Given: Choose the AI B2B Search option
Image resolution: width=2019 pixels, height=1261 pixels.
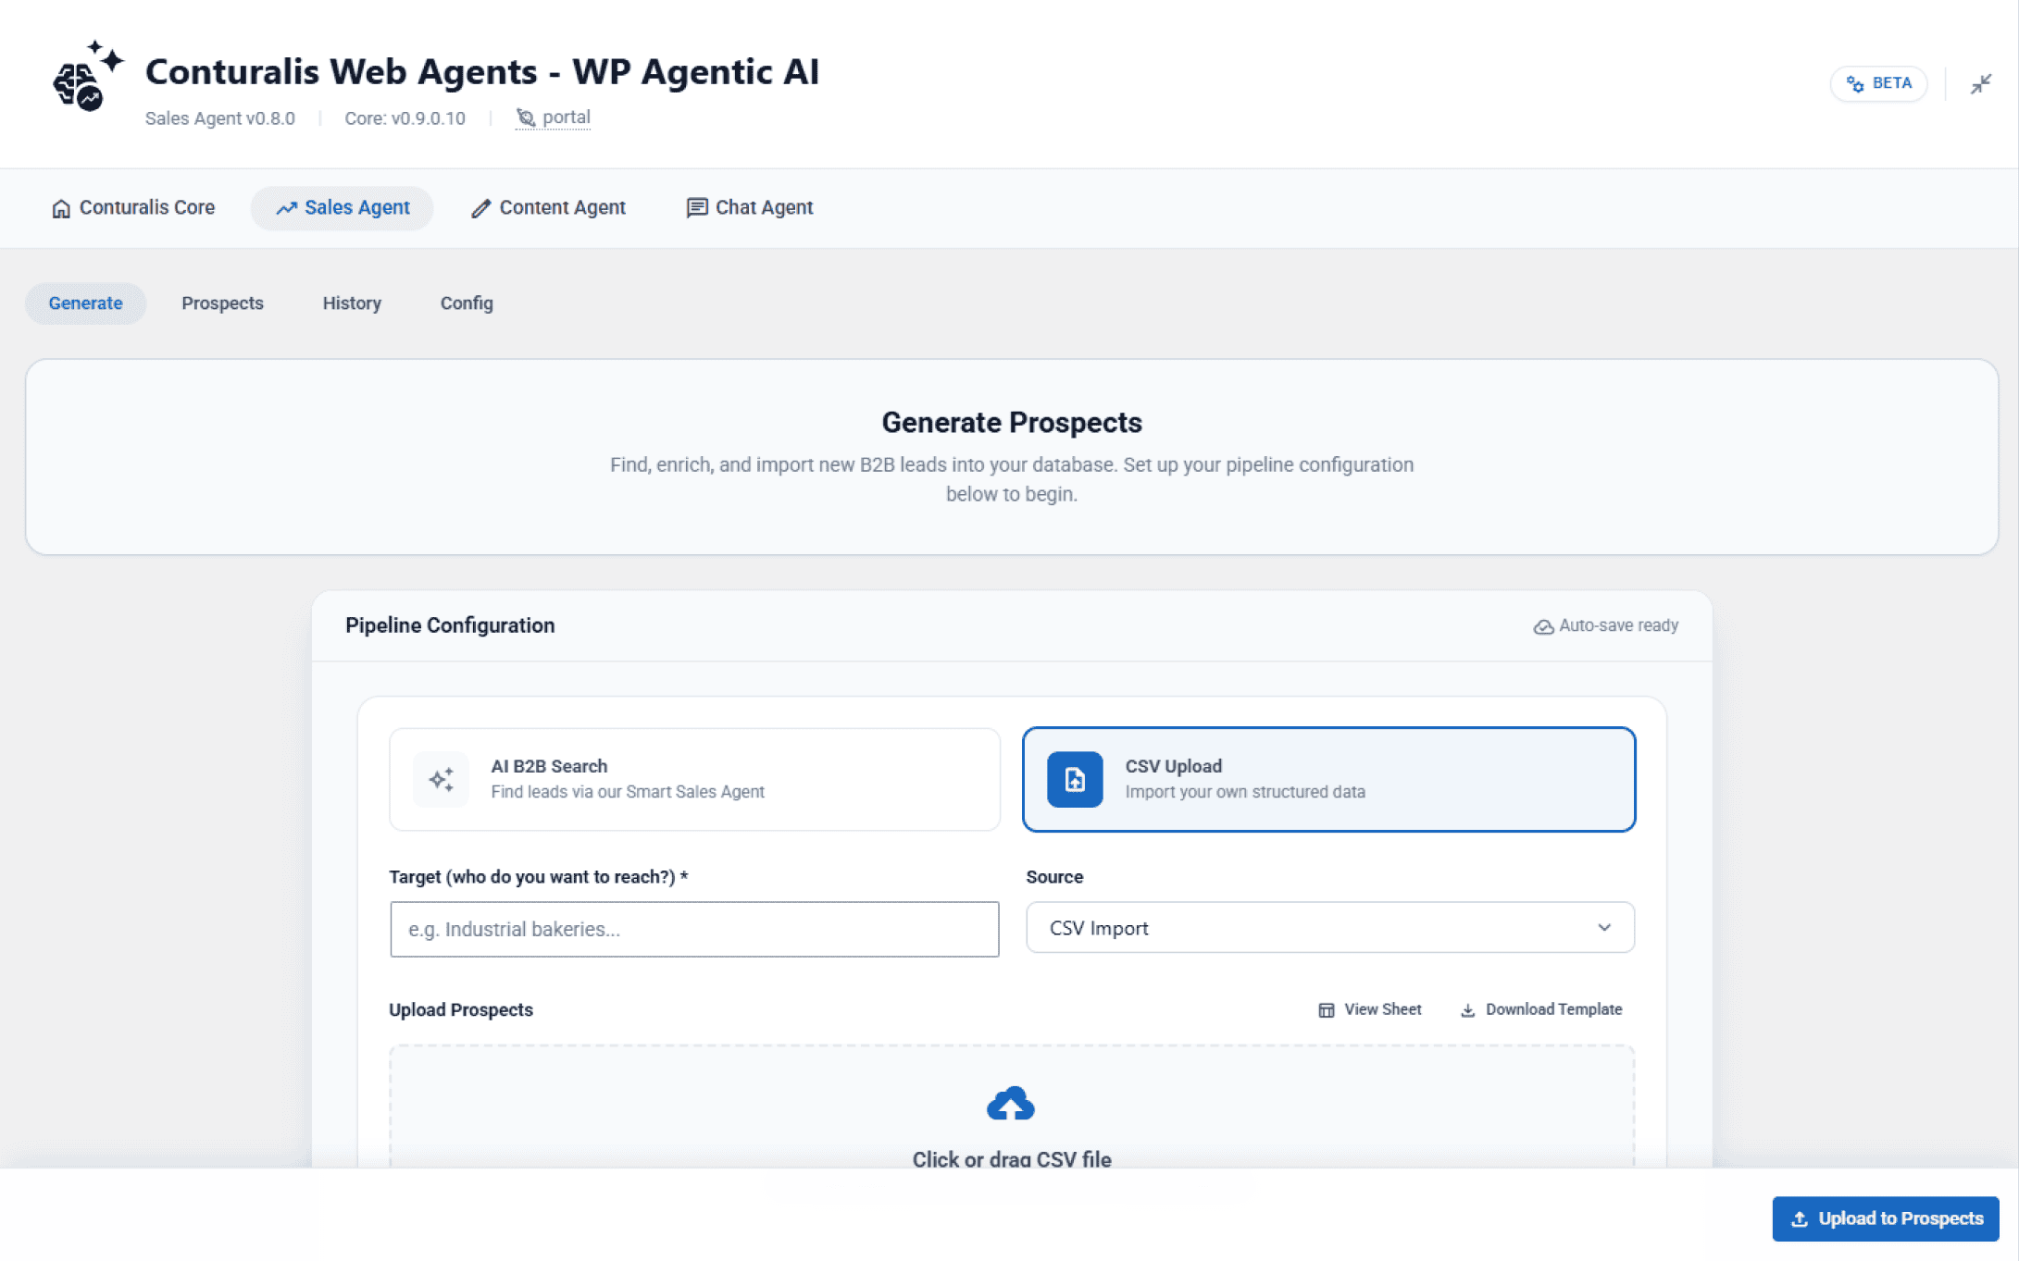Looking at the screenshot, I should 694,779.
